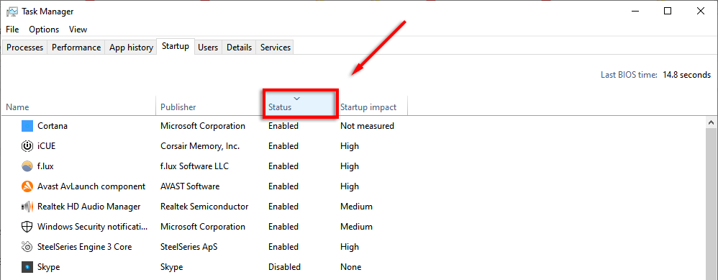Open the File menu

(x=12, y=30)
